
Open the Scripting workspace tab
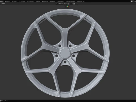[x=79, y=1]
